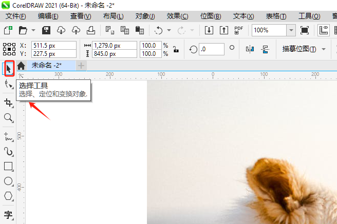
Task: Click the 描摹位图 trace bitmap button
Action: click(x=299, y=49)
